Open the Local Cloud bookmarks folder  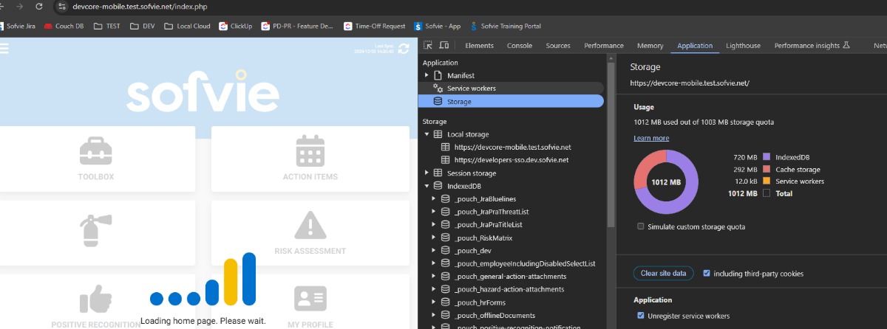187,26
